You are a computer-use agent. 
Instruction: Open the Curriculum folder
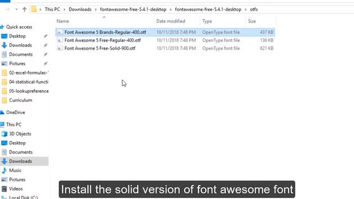coord(20,100)
